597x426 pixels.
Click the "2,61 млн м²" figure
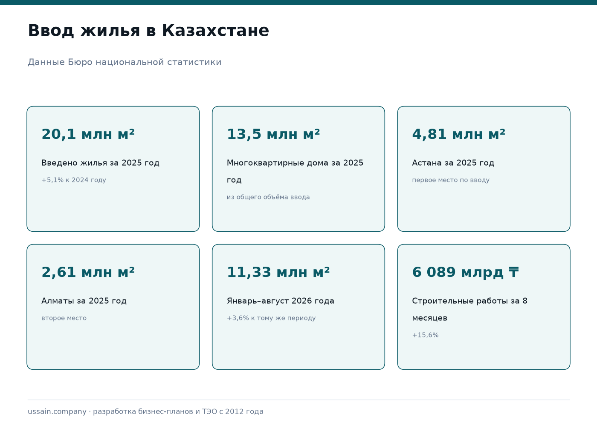click(88, 272)
